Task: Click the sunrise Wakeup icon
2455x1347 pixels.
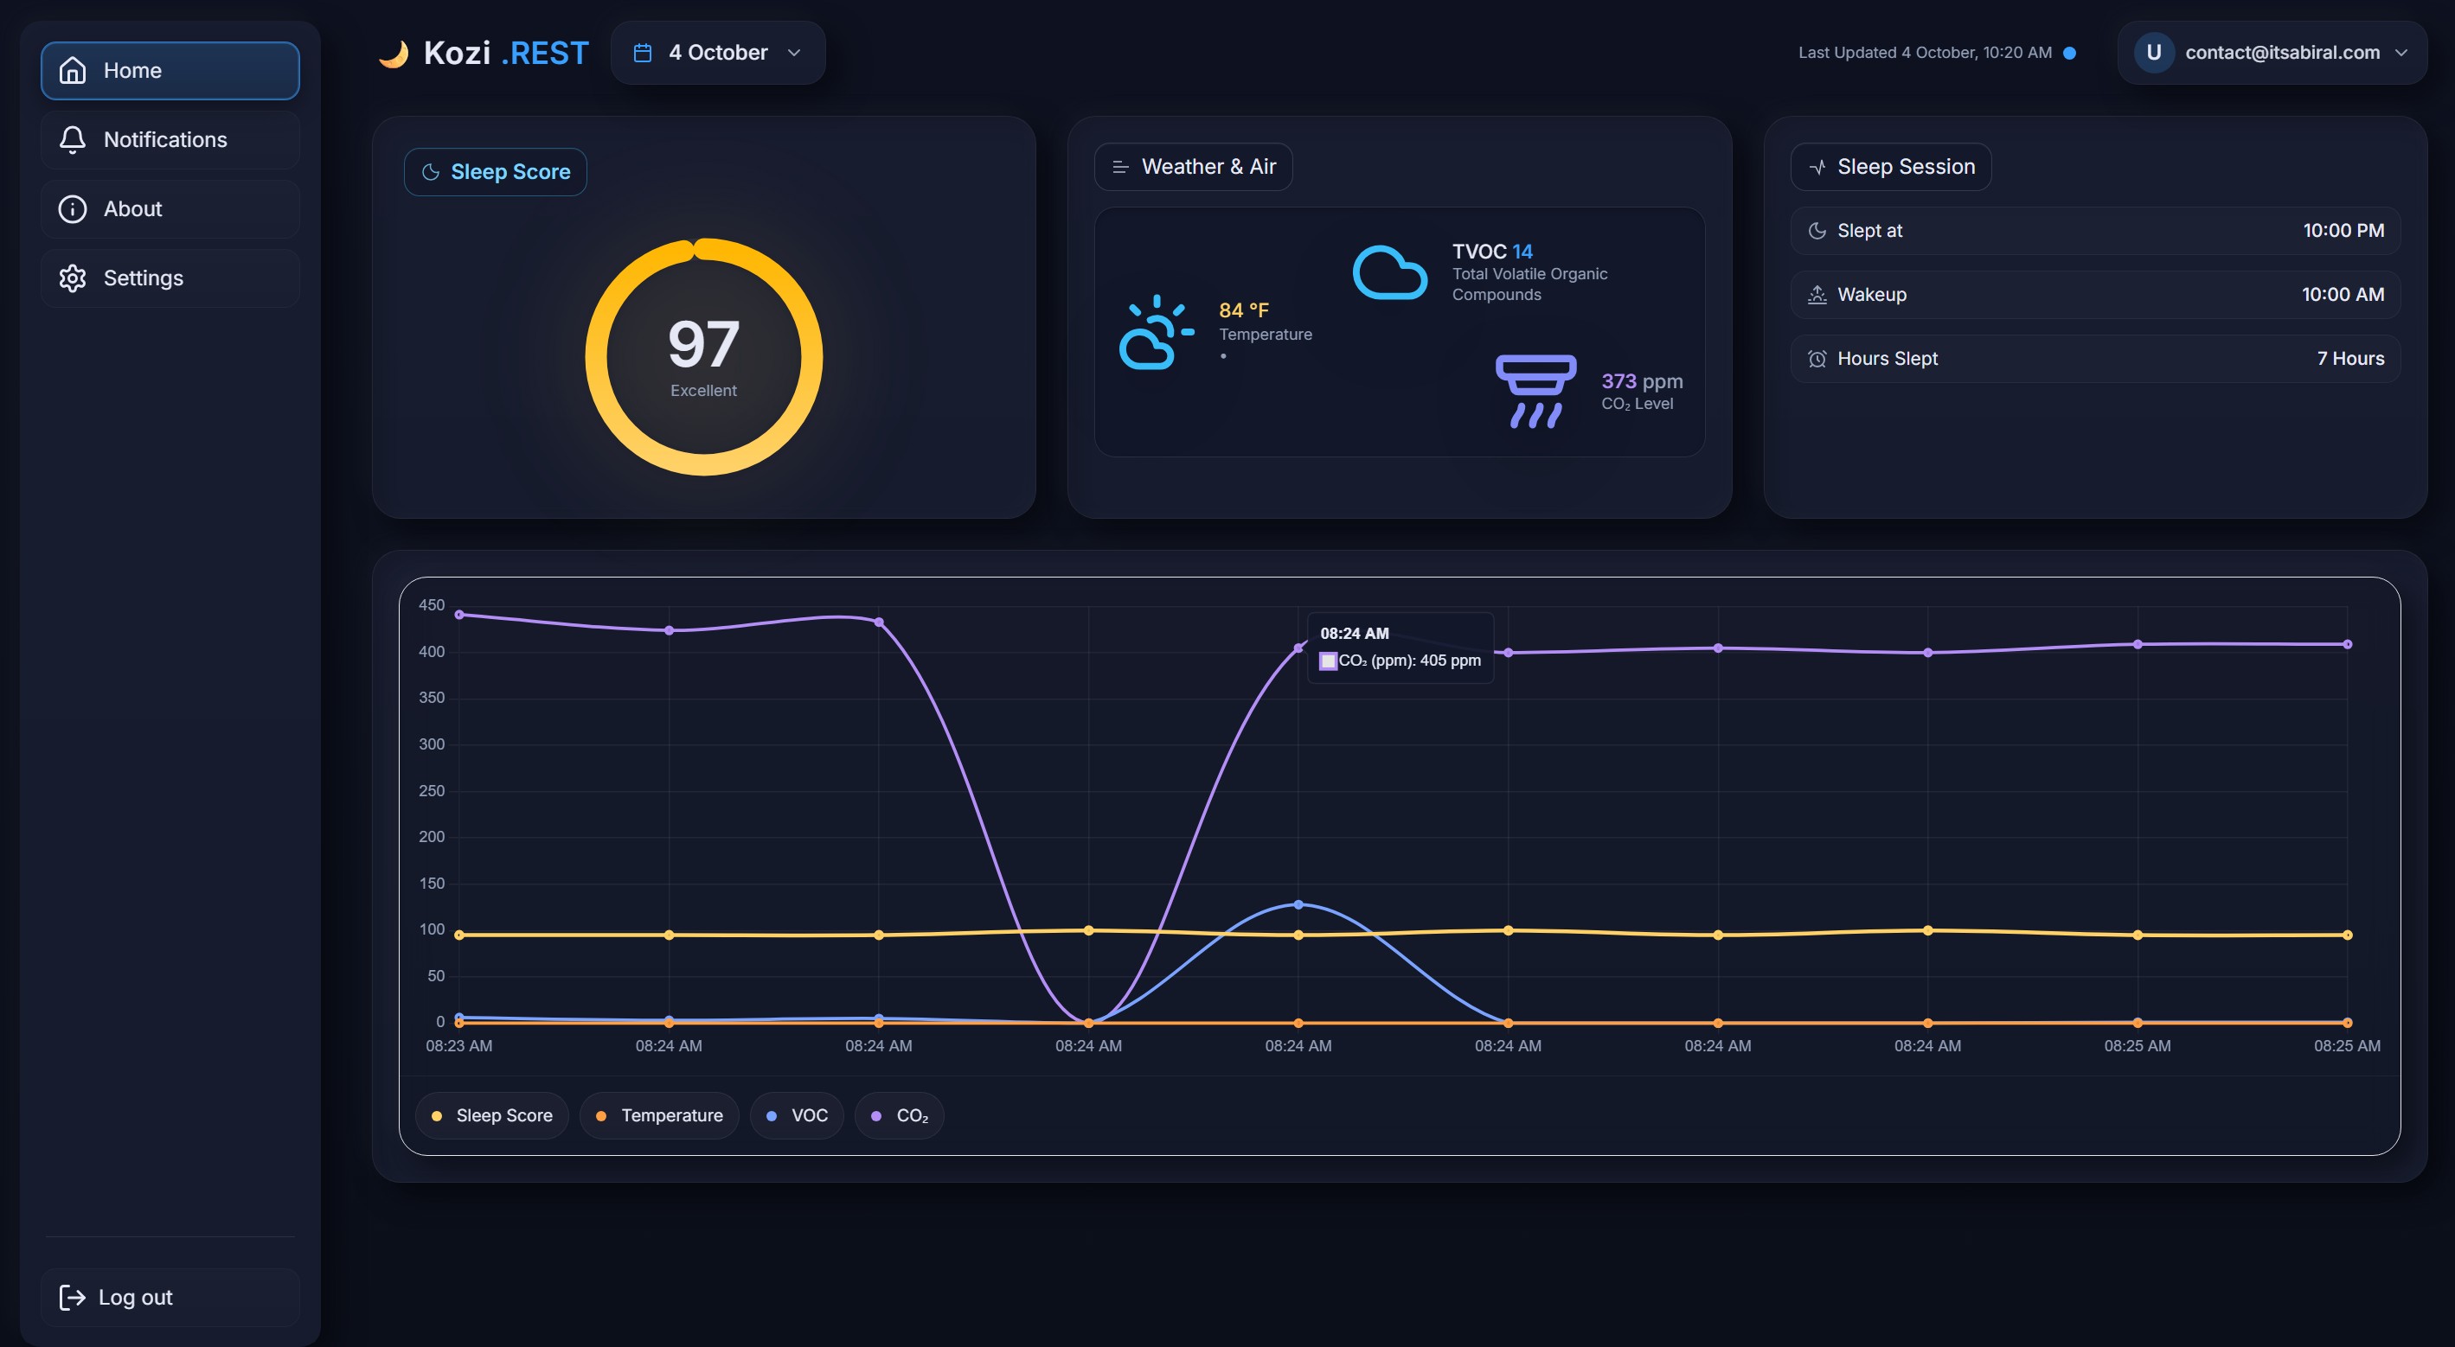Action: click(1817, 296)
